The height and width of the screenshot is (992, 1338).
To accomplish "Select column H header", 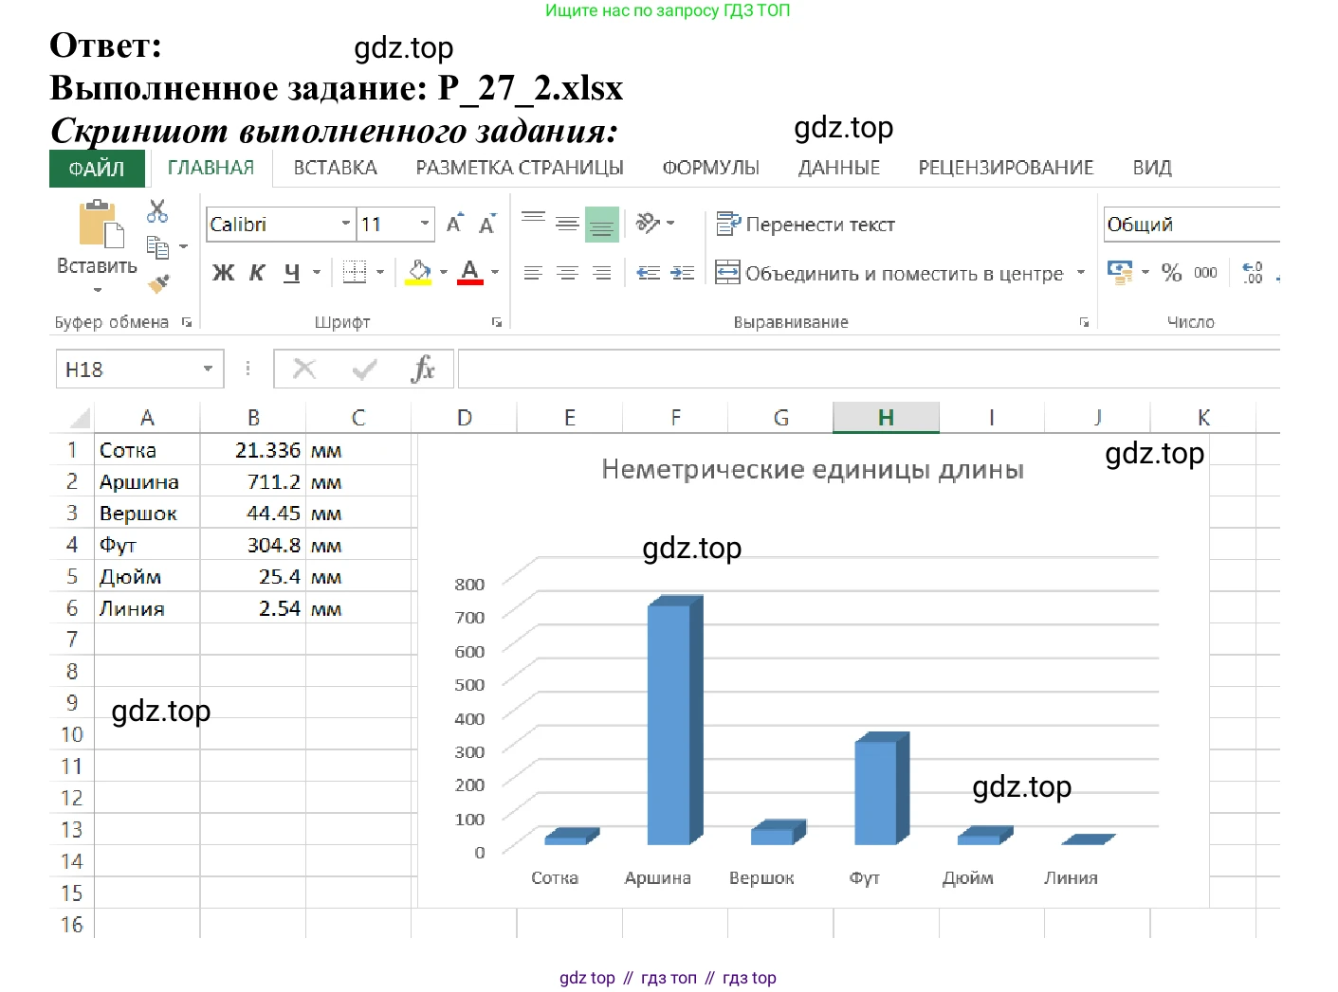I will pyautogui.click(x=886, y=417).
